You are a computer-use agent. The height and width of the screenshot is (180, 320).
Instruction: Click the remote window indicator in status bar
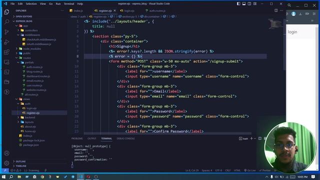pos(5,170)
